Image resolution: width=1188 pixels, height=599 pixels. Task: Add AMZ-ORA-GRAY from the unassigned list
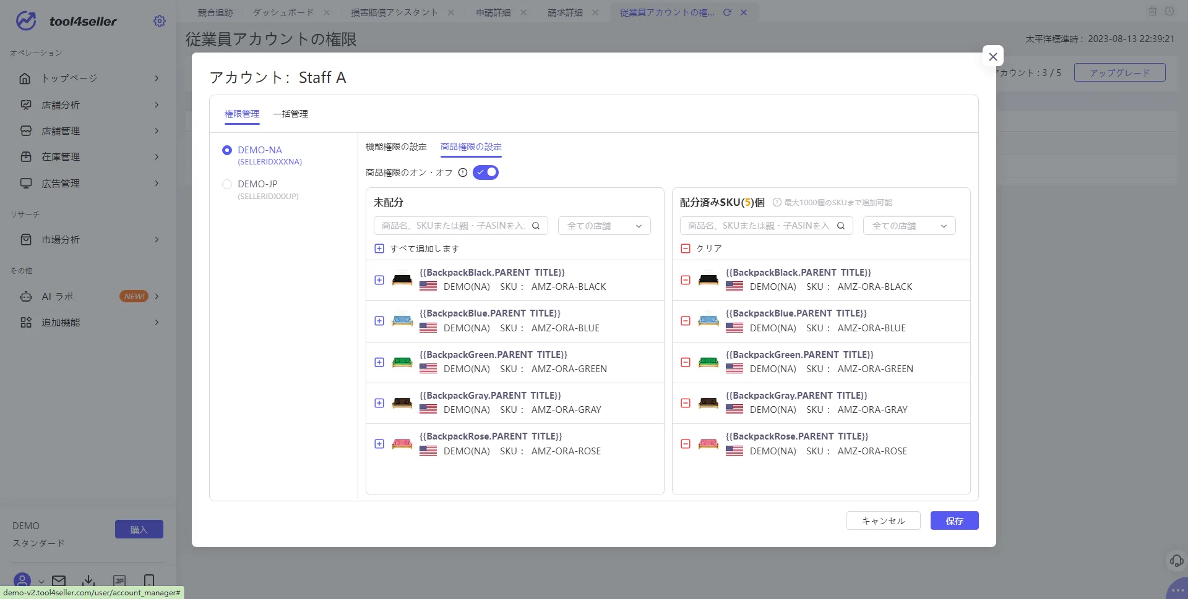[379, 403]
